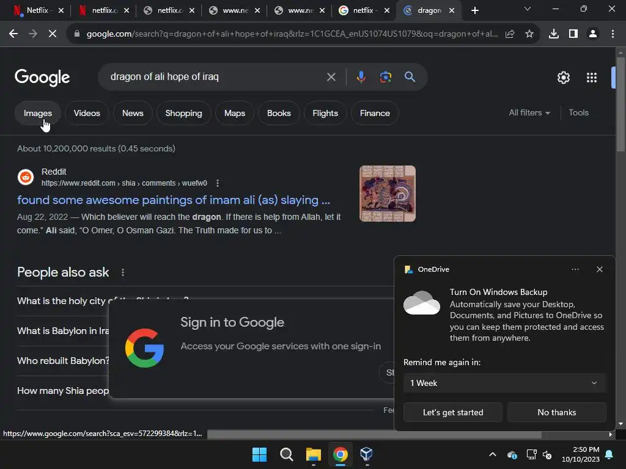Click the Chrome taskbar icon
This screenshot has width=626, height=469.
340,454
